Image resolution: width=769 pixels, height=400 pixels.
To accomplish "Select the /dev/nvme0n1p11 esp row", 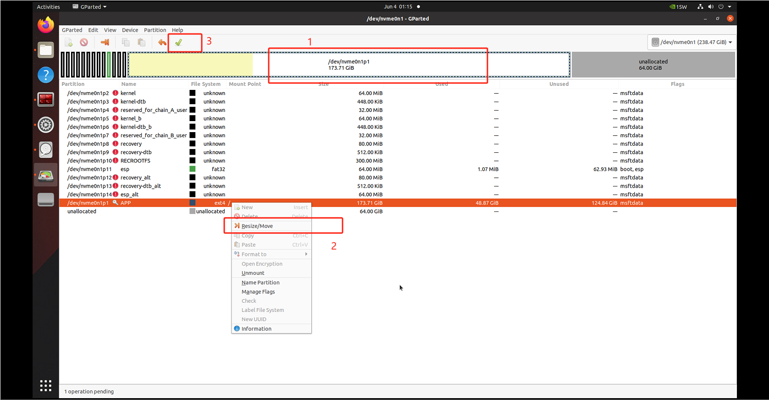I will (398, 169).
